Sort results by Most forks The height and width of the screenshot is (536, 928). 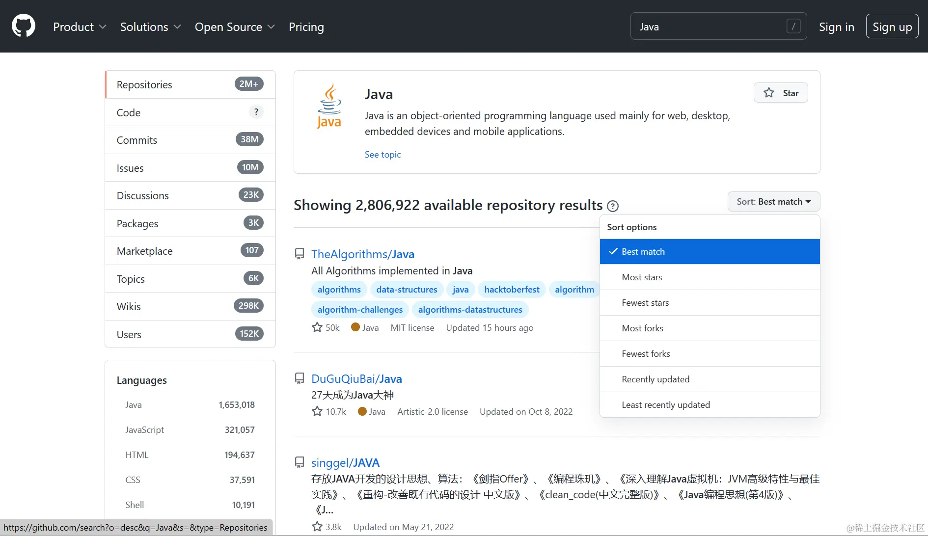pos(710,328)
